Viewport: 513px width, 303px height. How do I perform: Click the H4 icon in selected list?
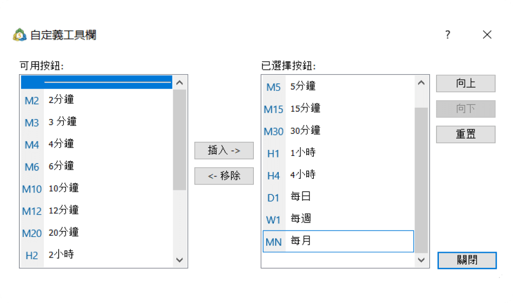click(x=273, y=176)
